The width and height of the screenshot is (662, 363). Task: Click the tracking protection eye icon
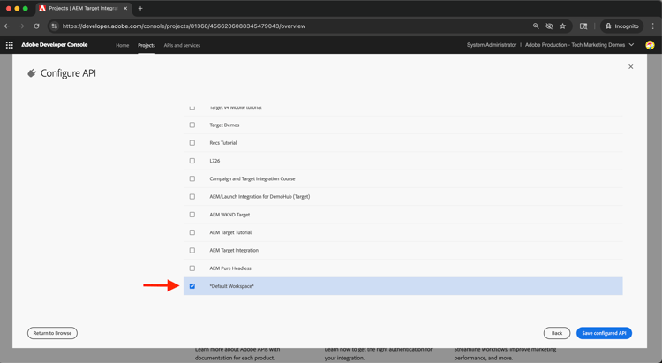(x=549, y=26)
